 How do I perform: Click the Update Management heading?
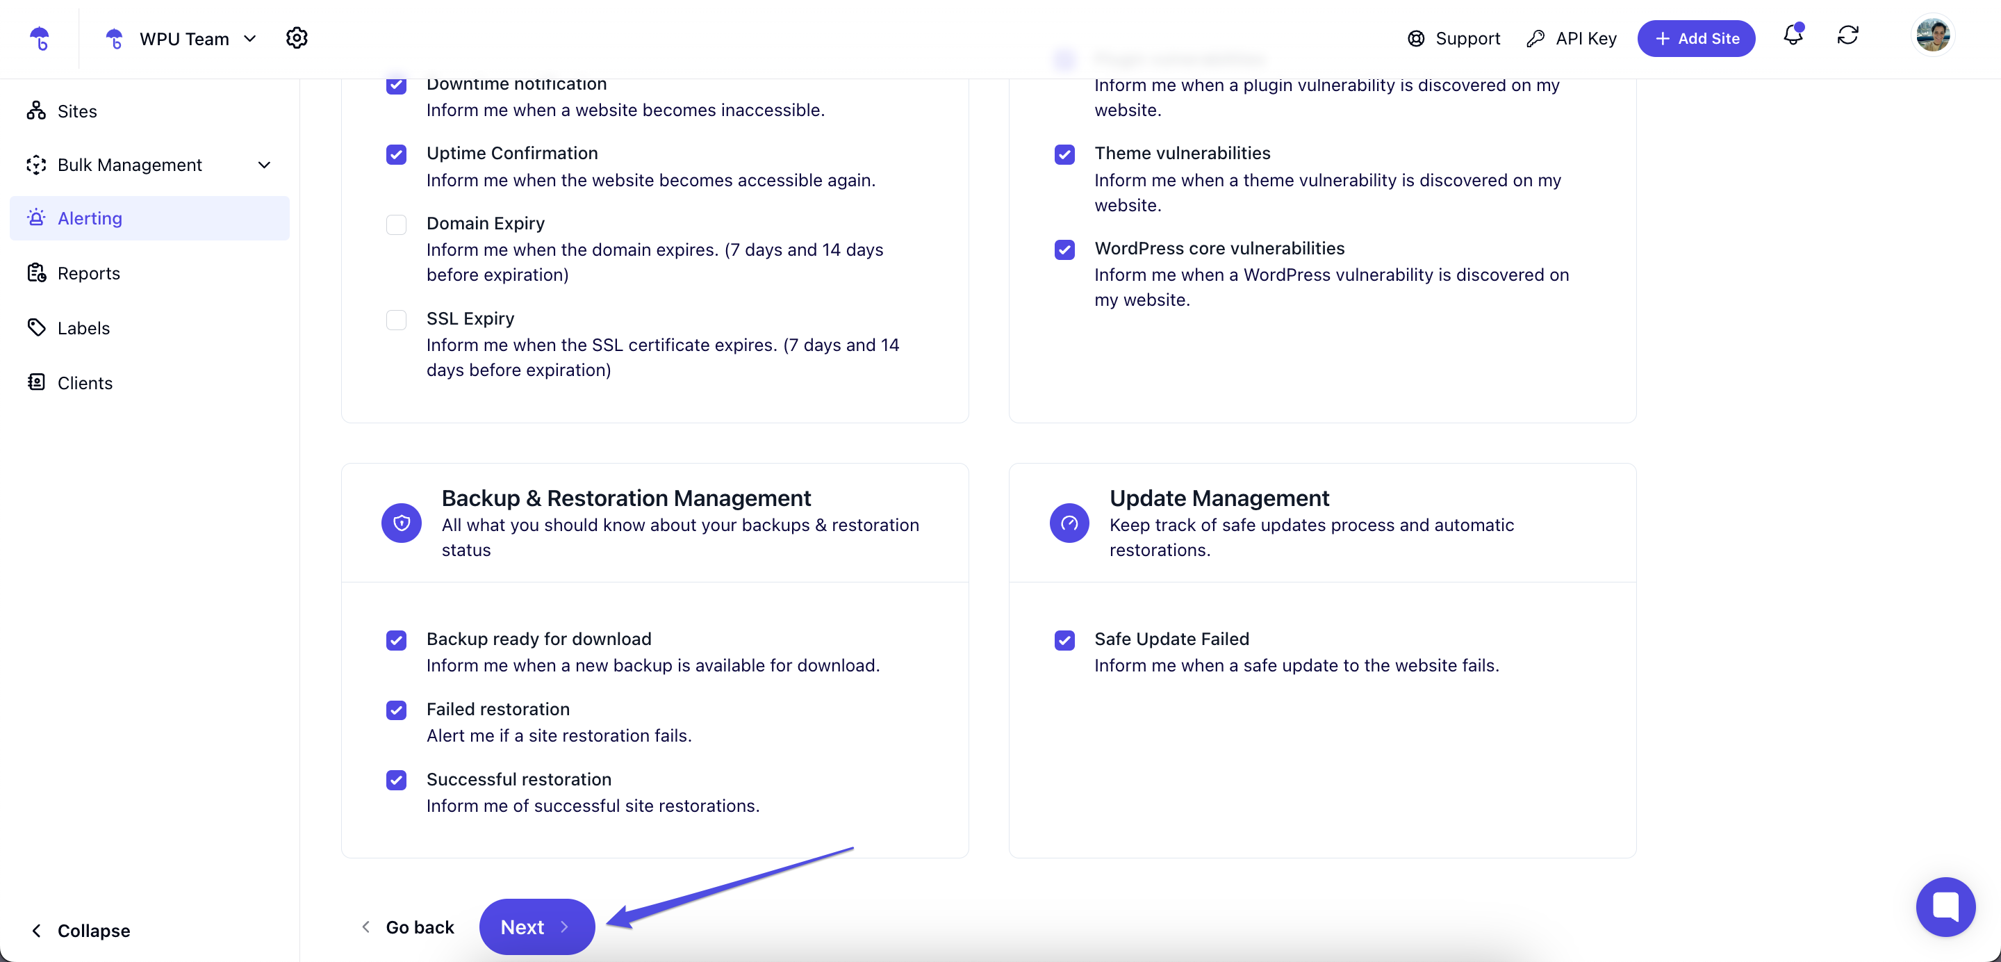[x=1219, y=498]
